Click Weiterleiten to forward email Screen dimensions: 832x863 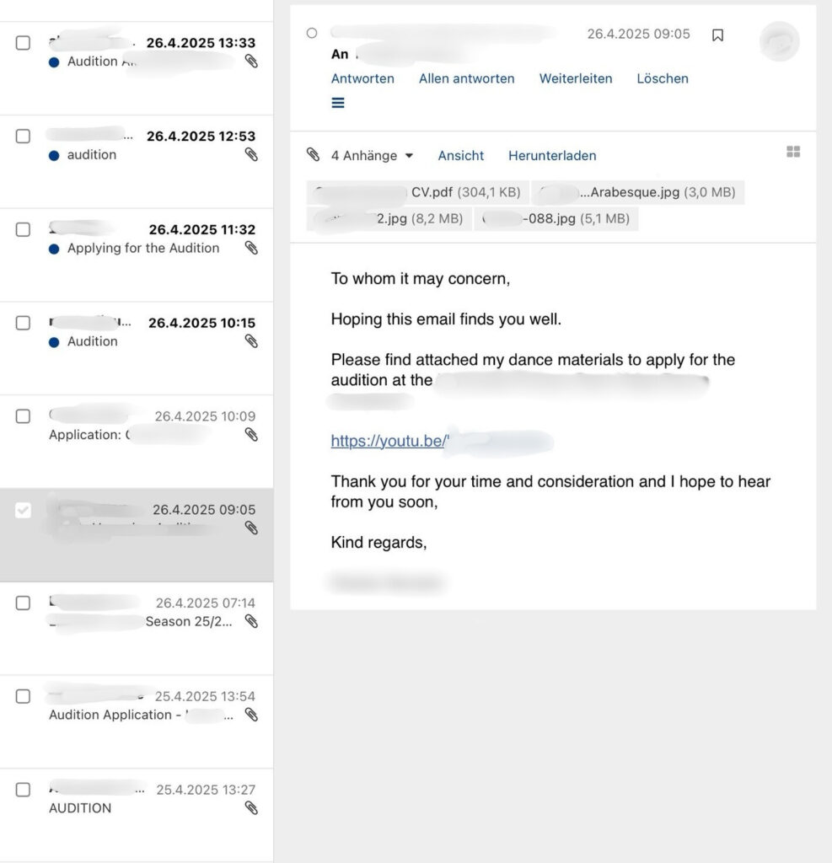click(x=576, y=78)
